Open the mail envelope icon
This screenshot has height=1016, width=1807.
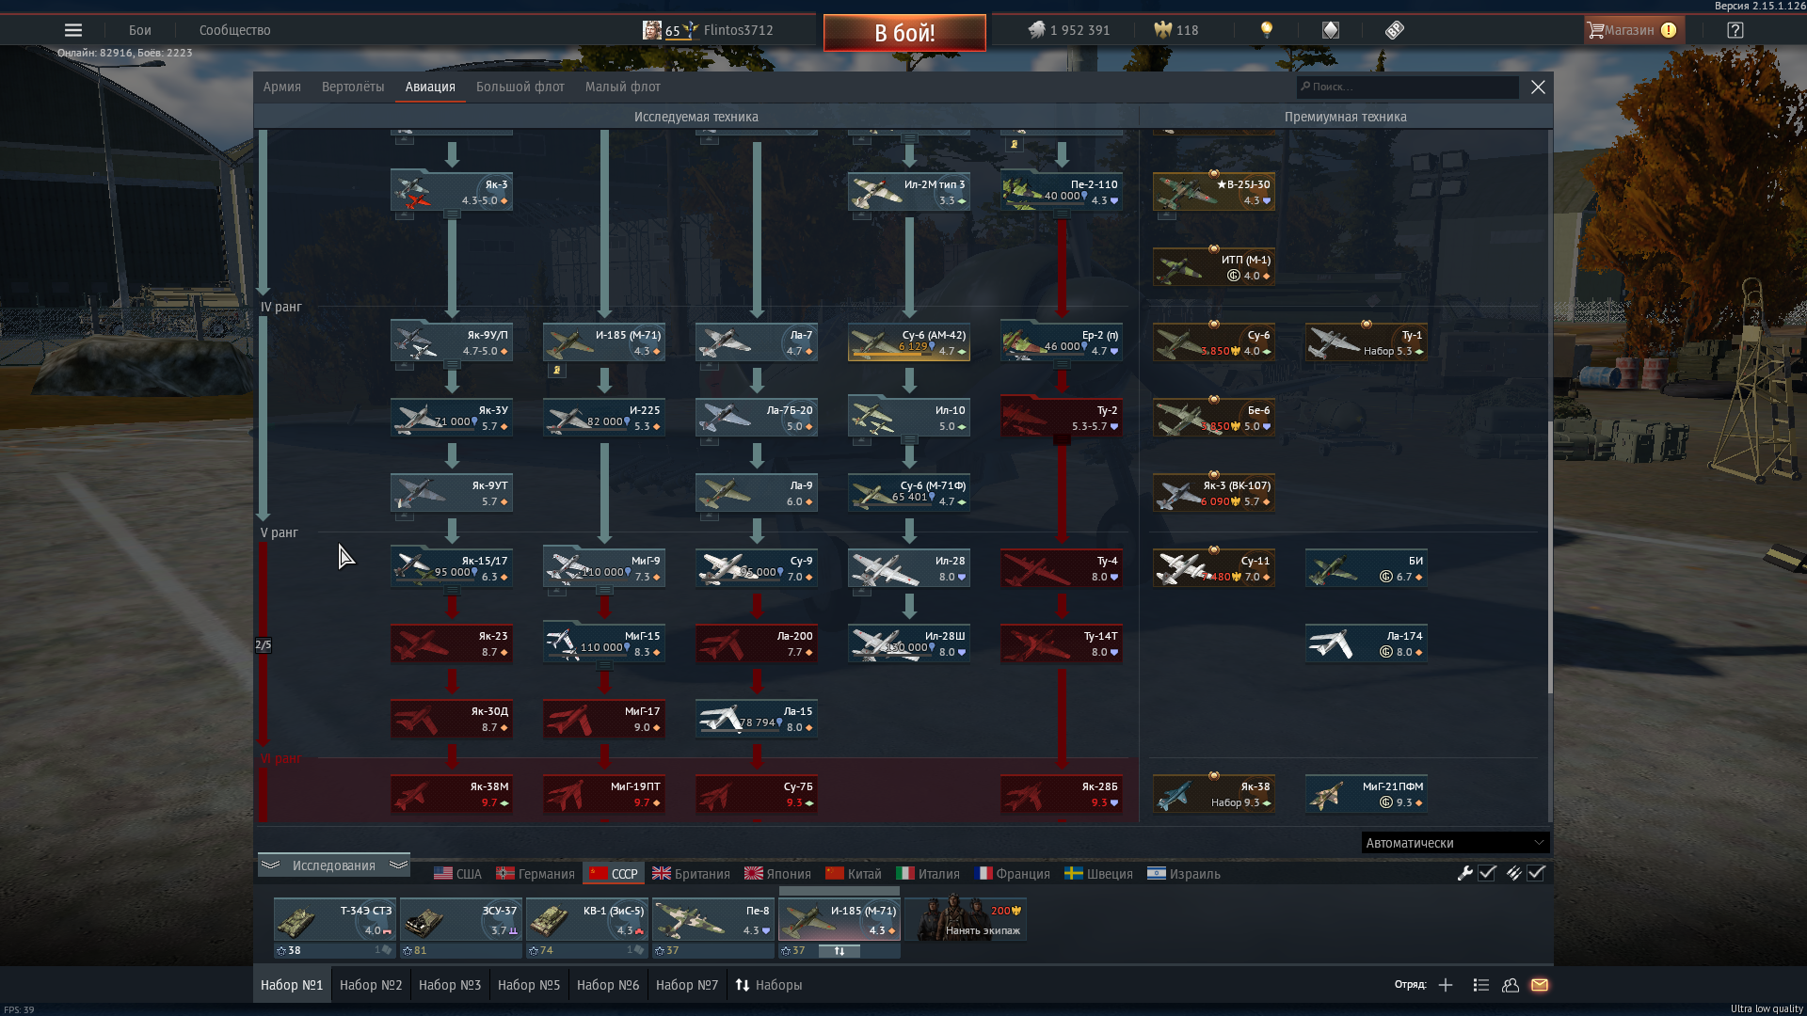pos(1540,985)
